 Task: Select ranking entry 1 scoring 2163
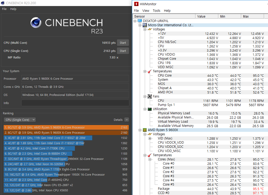[66, 127]
